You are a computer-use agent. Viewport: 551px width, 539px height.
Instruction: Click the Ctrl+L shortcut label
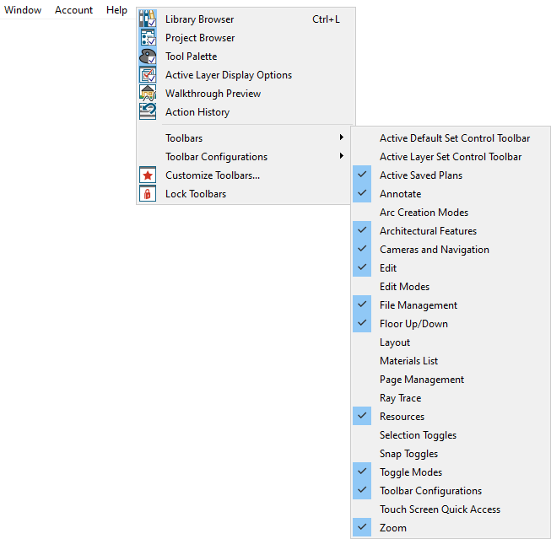click(326, 19)
